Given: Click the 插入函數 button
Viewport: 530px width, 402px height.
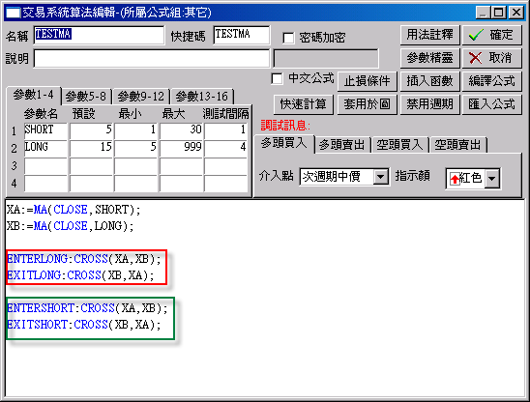Looking at the screenshot, I should point(429,81).
